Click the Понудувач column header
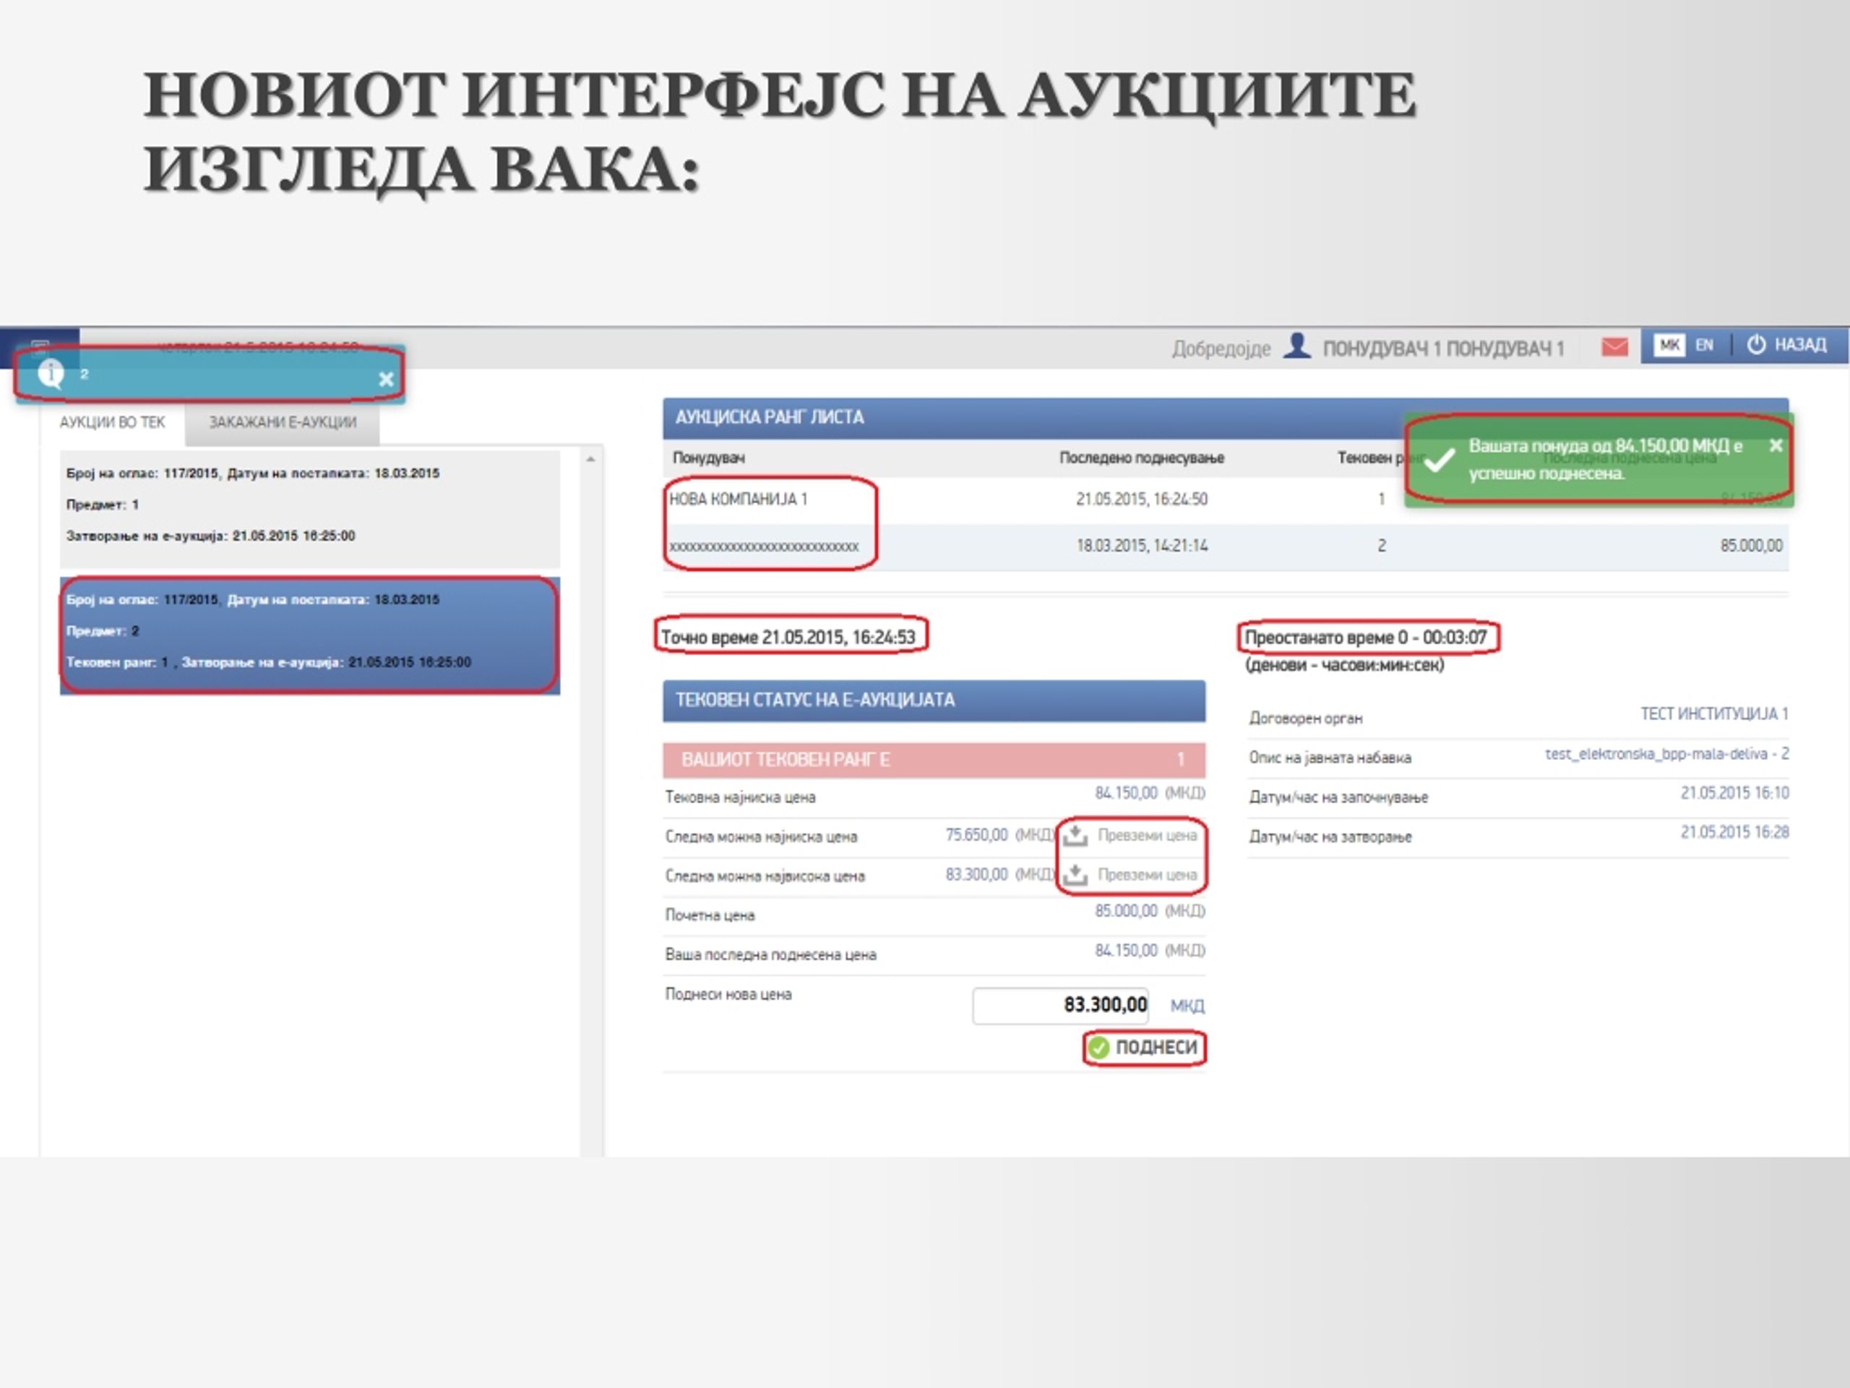 click(x=708, y=458)
